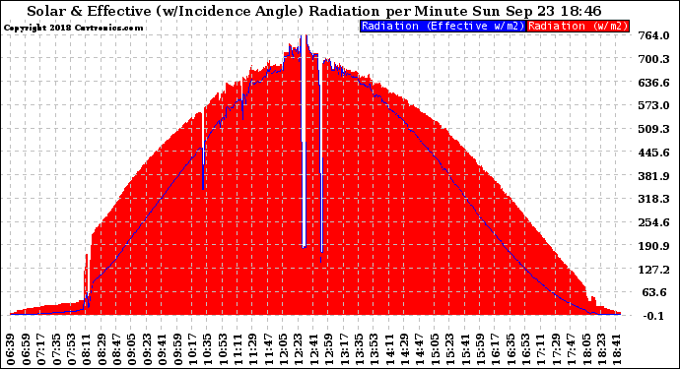The image size is (680, 369).
Task: Click the 636.6 y-axis label
Action: coord(653,83)
